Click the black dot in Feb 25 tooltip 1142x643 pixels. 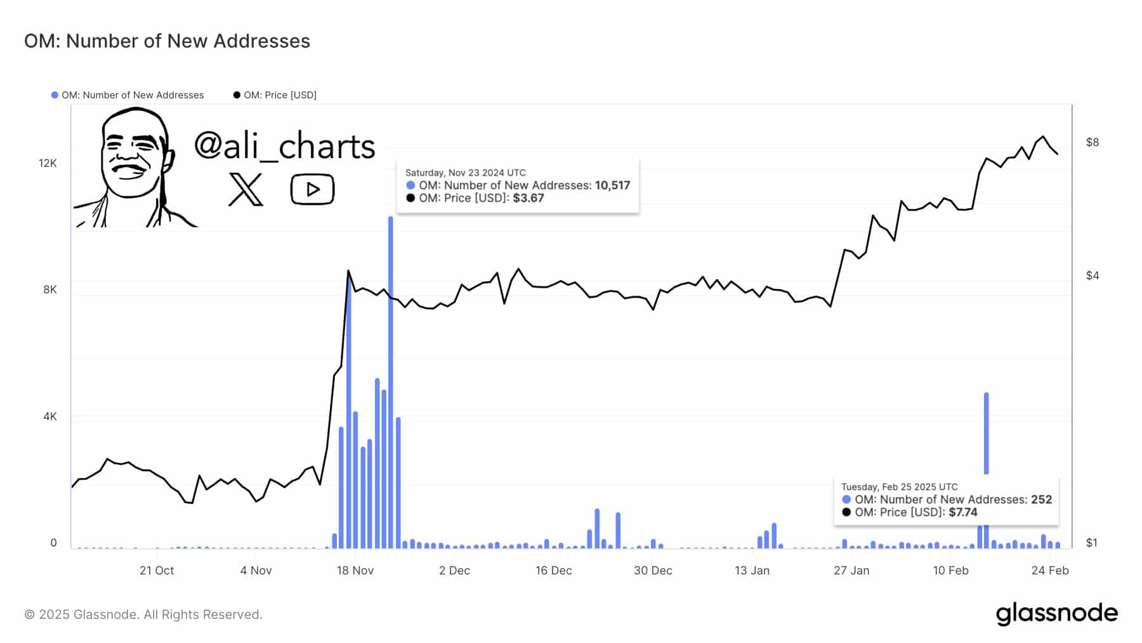pos(846,512)
